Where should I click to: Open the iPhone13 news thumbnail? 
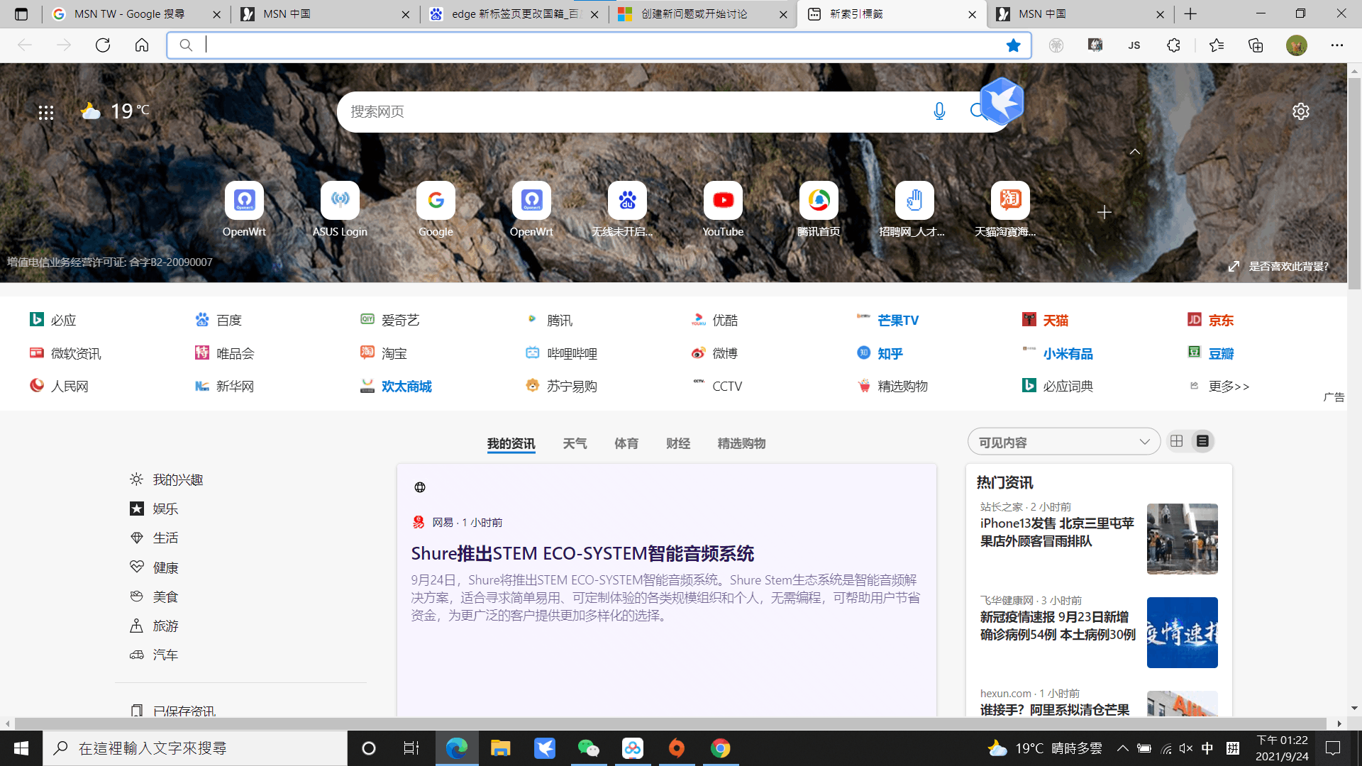coord(1182,539)
